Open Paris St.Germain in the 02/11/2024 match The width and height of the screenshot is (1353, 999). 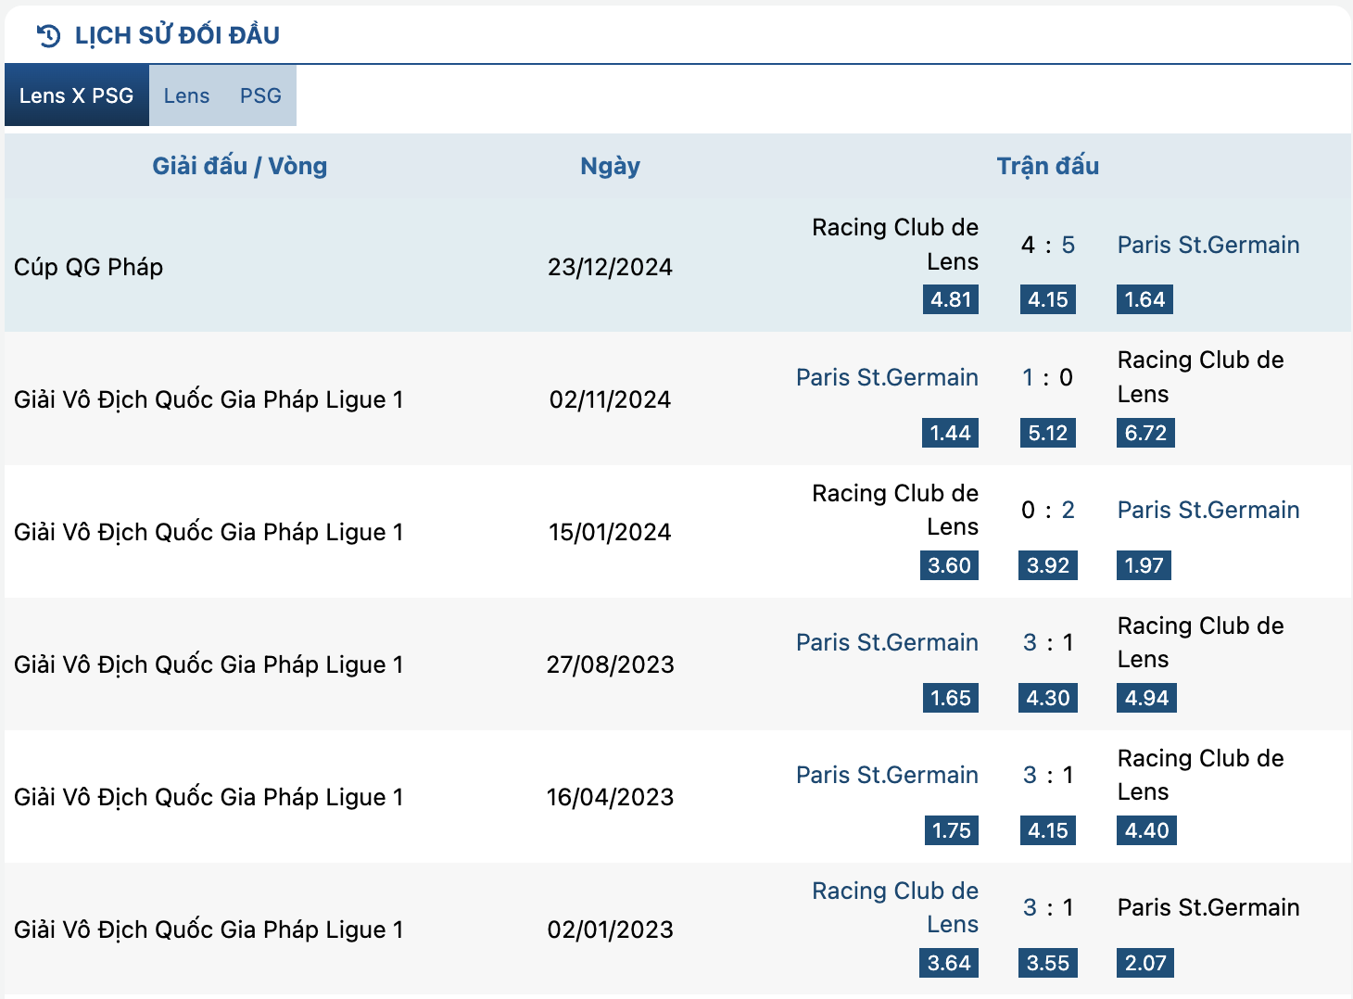coord(887,377)
